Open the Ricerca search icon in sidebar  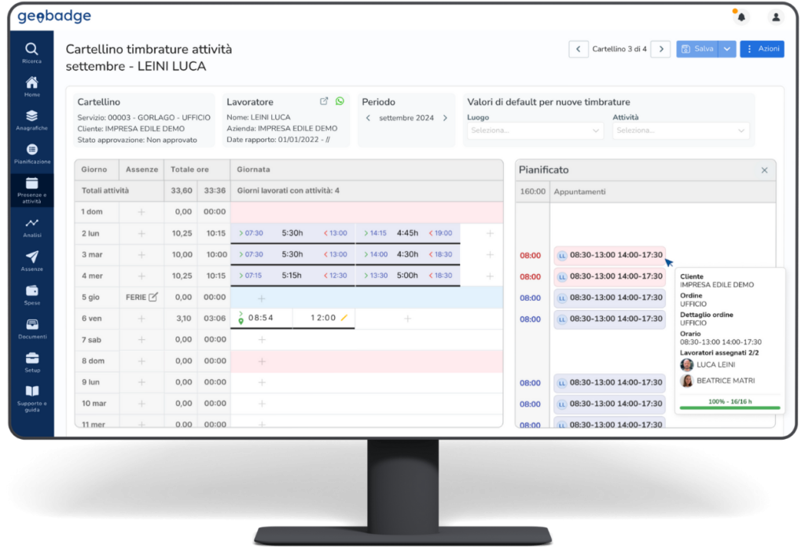pos(31,49)
